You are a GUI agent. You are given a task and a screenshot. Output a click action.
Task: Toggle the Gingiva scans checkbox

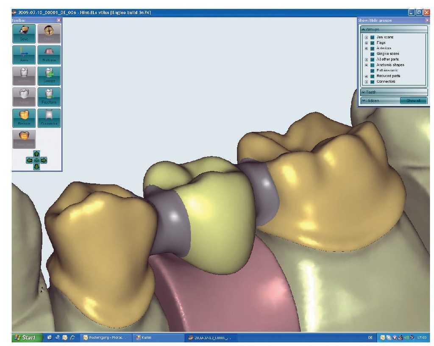pos(372,54)
